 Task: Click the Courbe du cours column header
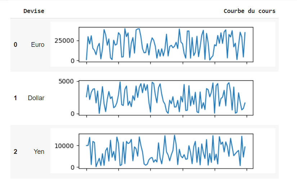click(249, 11)
